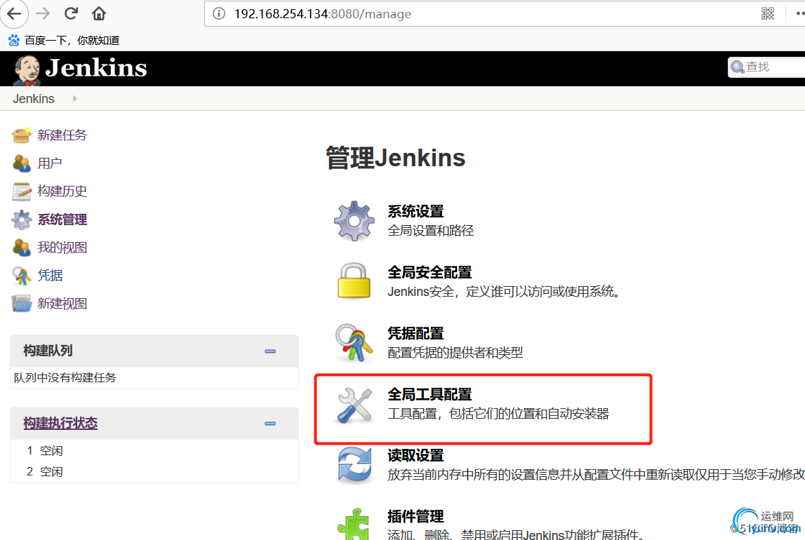Click the 工具配置，包括它们的位置和自动安装器 description

498,414
